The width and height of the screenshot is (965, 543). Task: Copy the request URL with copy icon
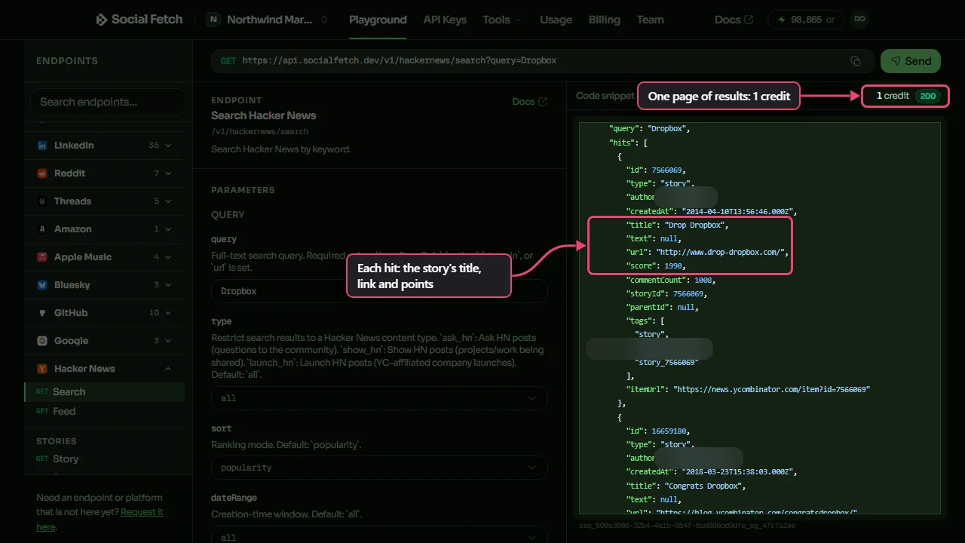(856, 61)
